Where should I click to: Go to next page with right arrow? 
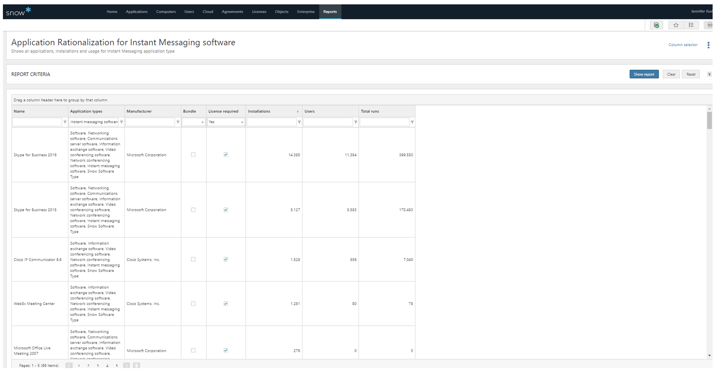(126, 365)
